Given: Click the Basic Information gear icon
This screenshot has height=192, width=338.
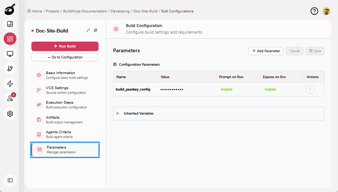Looking at the screenshot, I should tap(39, 75).
